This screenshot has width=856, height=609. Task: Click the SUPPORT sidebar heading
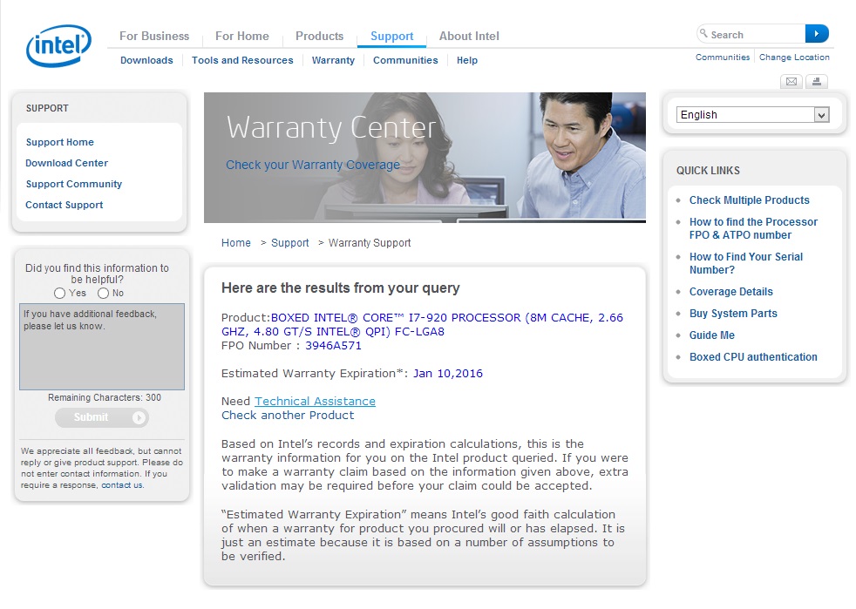tap(47, 108)
